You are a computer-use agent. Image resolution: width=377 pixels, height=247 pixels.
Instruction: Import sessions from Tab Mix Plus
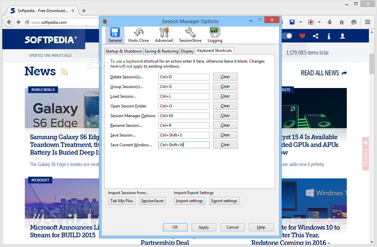coord(122,201)
